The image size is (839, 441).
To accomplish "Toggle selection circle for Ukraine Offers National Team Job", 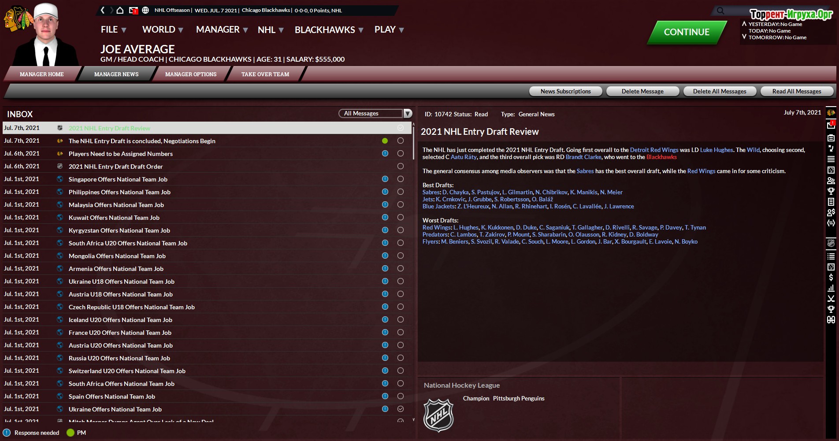I will click(401, 409).
